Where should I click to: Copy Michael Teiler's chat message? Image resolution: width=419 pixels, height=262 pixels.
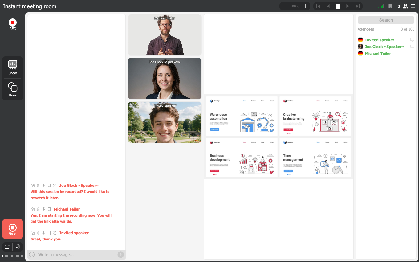(x=33, y=209)
